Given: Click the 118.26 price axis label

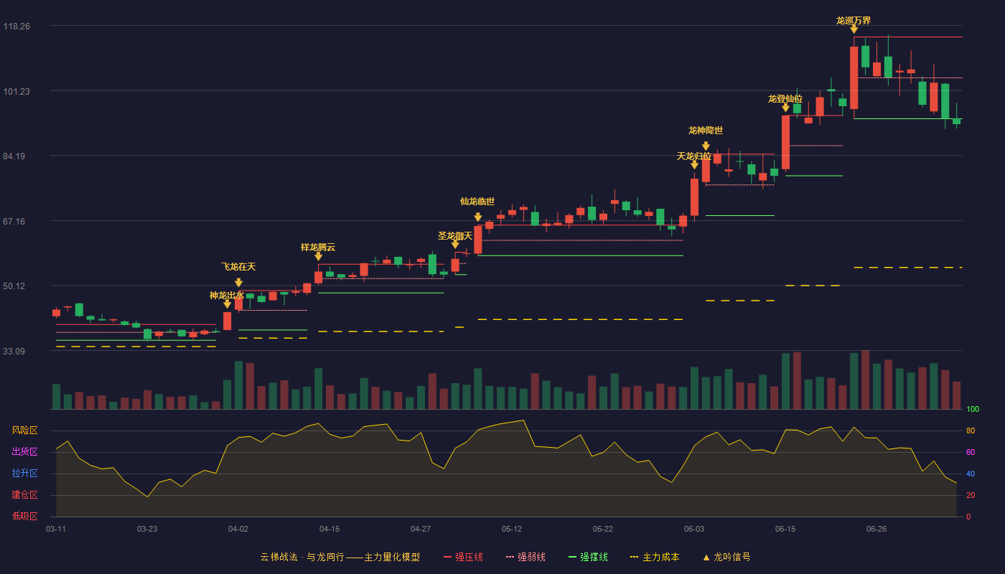Looking at the screenshot, I should (x=17, y=27).
